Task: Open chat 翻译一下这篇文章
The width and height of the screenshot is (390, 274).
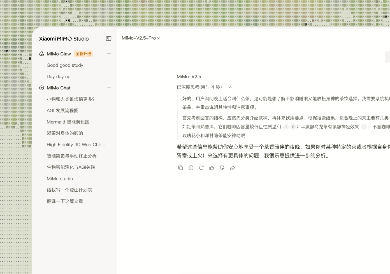Action: [x=65, y=201]
